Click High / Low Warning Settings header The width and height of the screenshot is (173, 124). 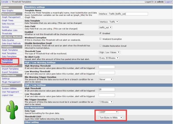point(98,63)
